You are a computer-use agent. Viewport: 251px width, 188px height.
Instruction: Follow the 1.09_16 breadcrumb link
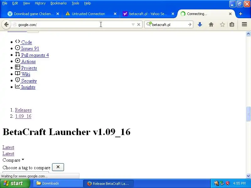[23, 116]
